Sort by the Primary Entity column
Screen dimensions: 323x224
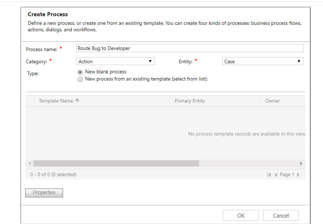pos(190,101)
